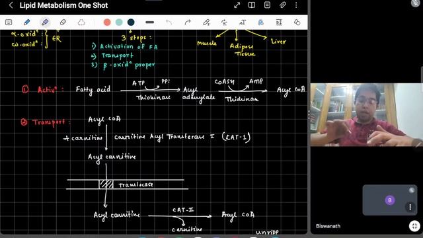Click the Fatty acid text
Viewport: 423px width, 238px height.
93,90
